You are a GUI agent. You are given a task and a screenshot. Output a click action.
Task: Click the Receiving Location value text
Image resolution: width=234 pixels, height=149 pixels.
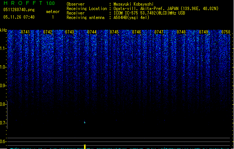tap(166, 9)
